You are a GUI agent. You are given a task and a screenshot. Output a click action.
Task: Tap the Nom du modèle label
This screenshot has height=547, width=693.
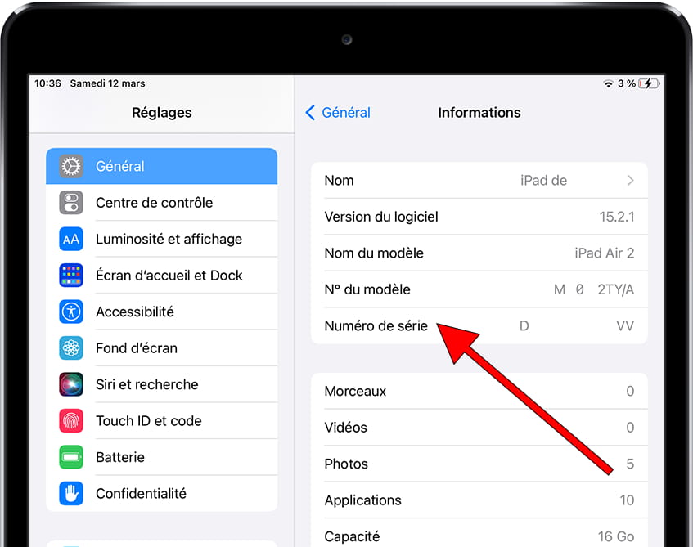coord(374,253)
